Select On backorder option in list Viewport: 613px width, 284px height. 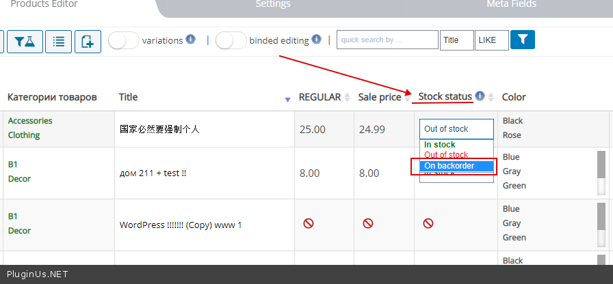pyautogui.click(x=449, y=166)
